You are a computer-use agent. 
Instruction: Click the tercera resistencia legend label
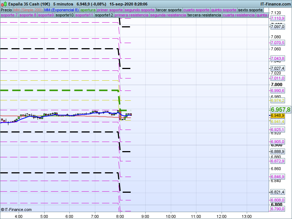pyautogui.click(x=204, y=15)
